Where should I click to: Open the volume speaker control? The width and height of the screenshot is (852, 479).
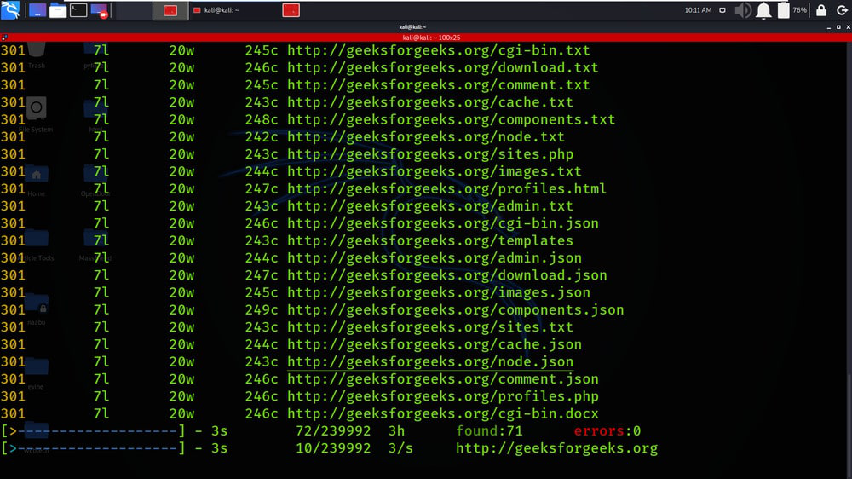tap(743, 10)
